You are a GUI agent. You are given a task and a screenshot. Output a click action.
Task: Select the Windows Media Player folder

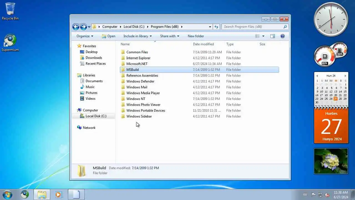tap(143, 93)
